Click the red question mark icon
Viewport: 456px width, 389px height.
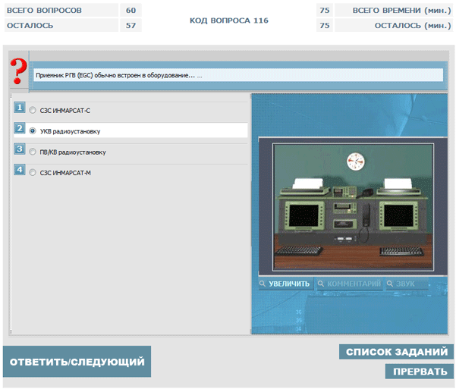[18, 71]
